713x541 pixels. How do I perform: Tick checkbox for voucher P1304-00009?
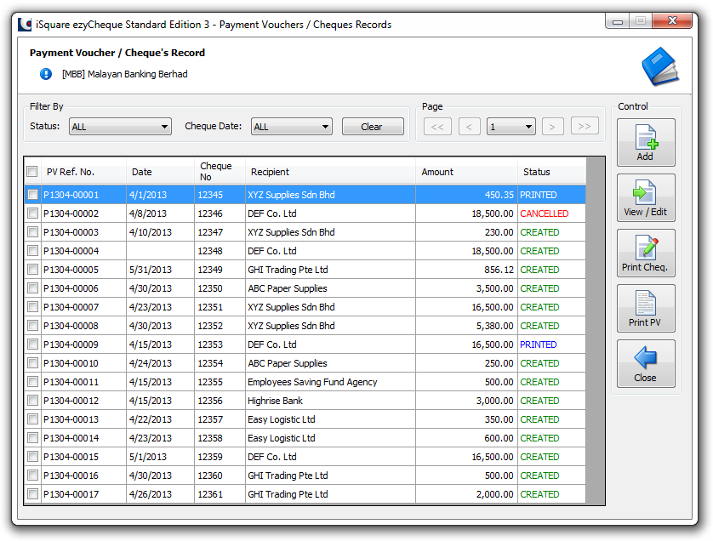point(32,345)
